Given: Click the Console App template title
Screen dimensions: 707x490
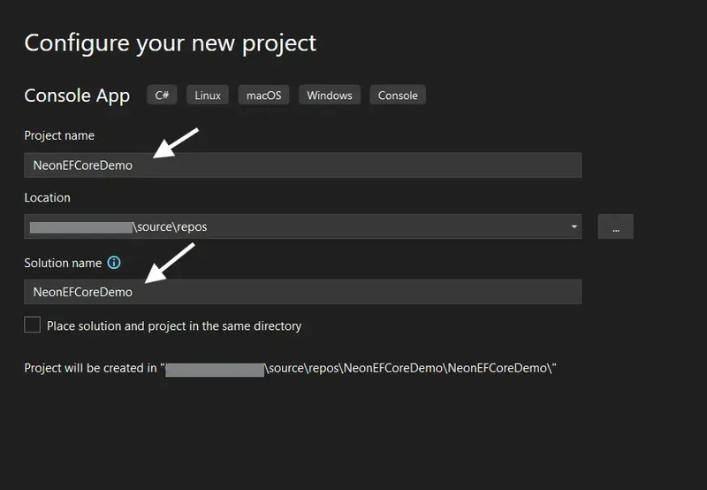Looking at the screenshot, I should click(77, 96).
